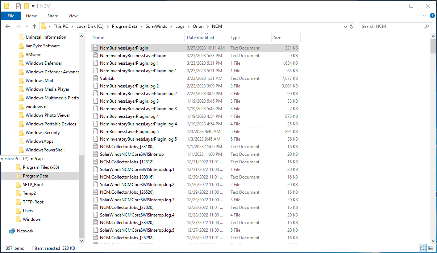Select Windows Mail folder in tree

tap(39, 81)
